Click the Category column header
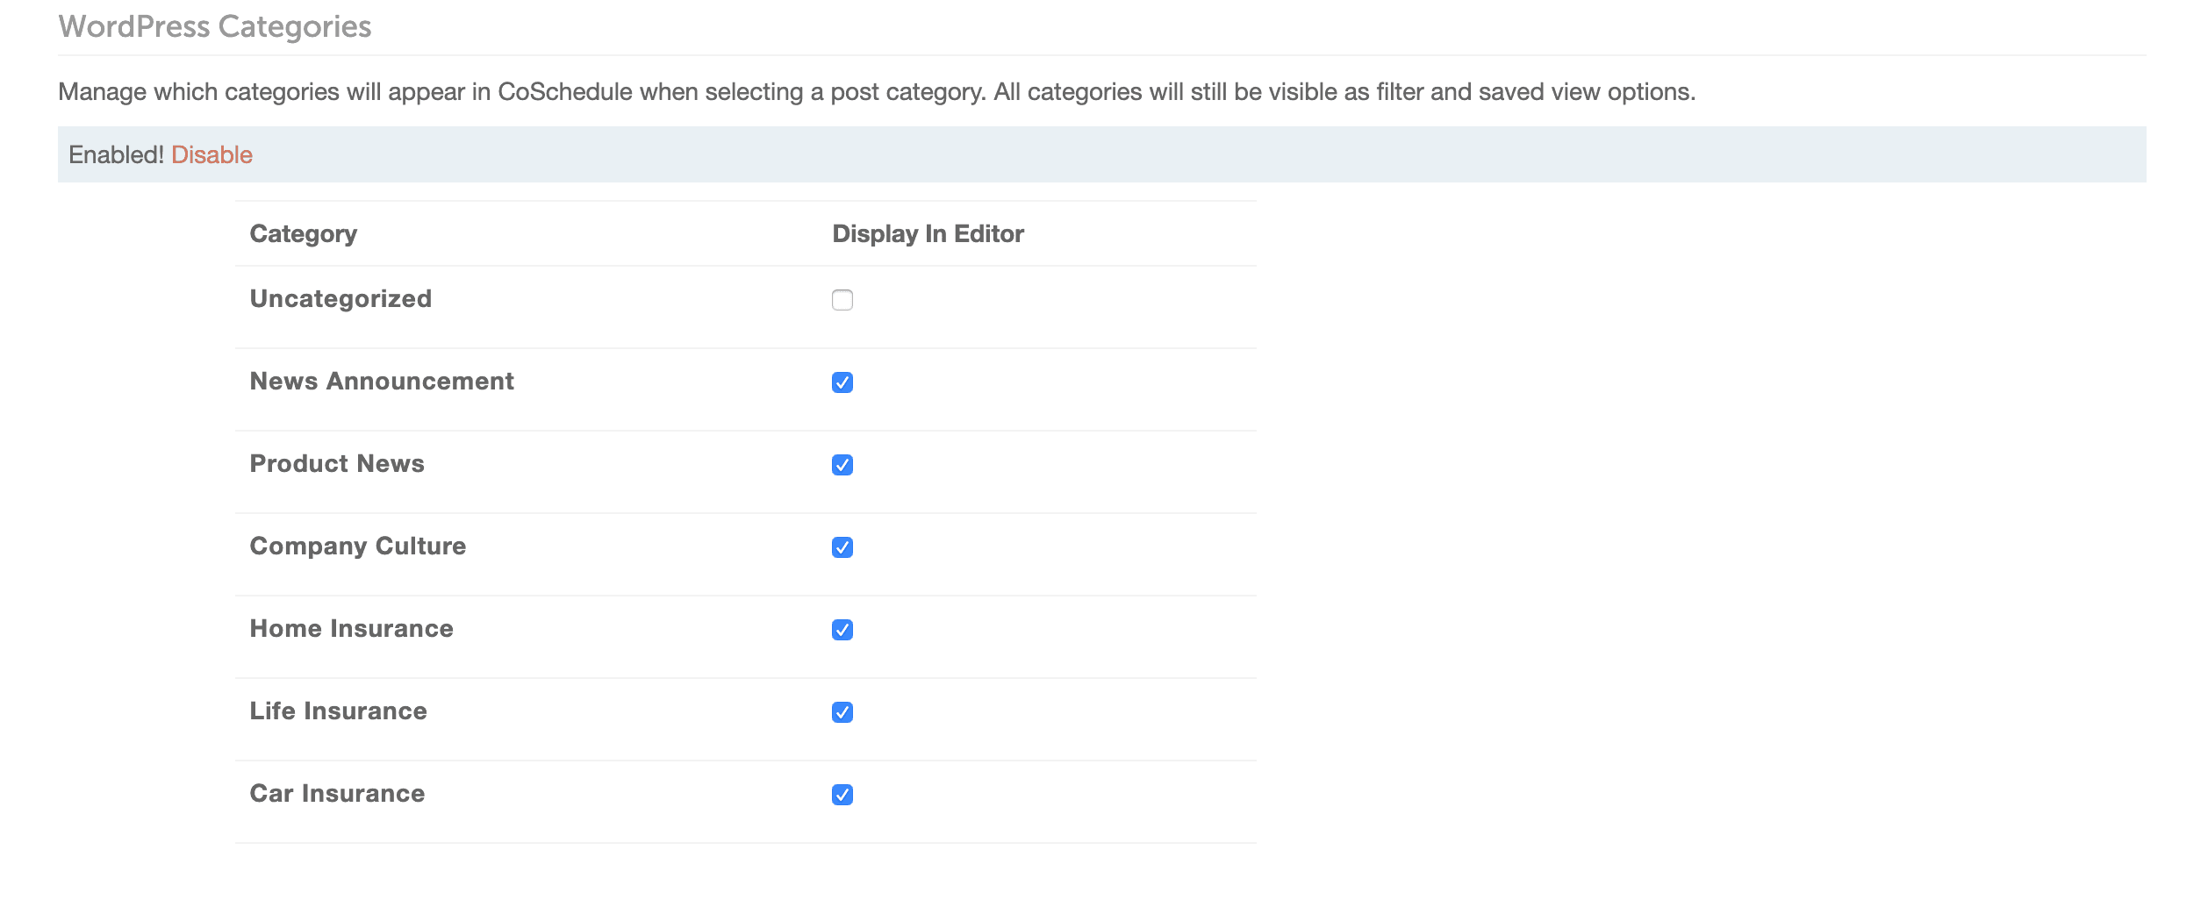The width and height of the screenshot is (2208, 900). (x=303, y=234)
